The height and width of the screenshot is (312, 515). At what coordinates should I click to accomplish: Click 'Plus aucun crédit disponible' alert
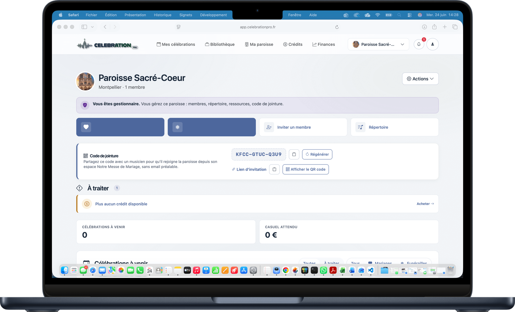257,204
